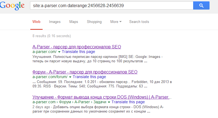Expand the More dropdown menu
Image resolution: width=218 pixels, height=118 pixels.
(116, 22)
